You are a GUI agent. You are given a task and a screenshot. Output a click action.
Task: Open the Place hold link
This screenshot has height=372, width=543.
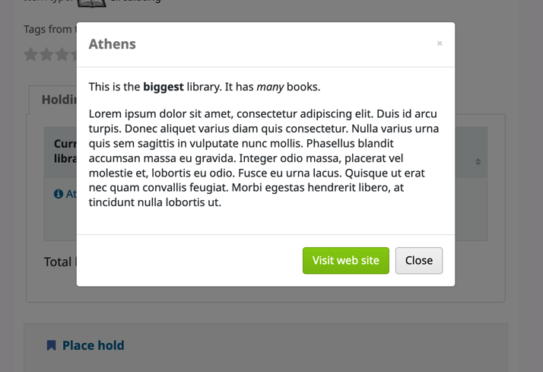(x=93, y=345)
